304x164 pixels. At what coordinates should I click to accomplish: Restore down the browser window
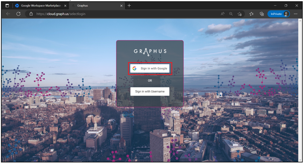point(286,5)
